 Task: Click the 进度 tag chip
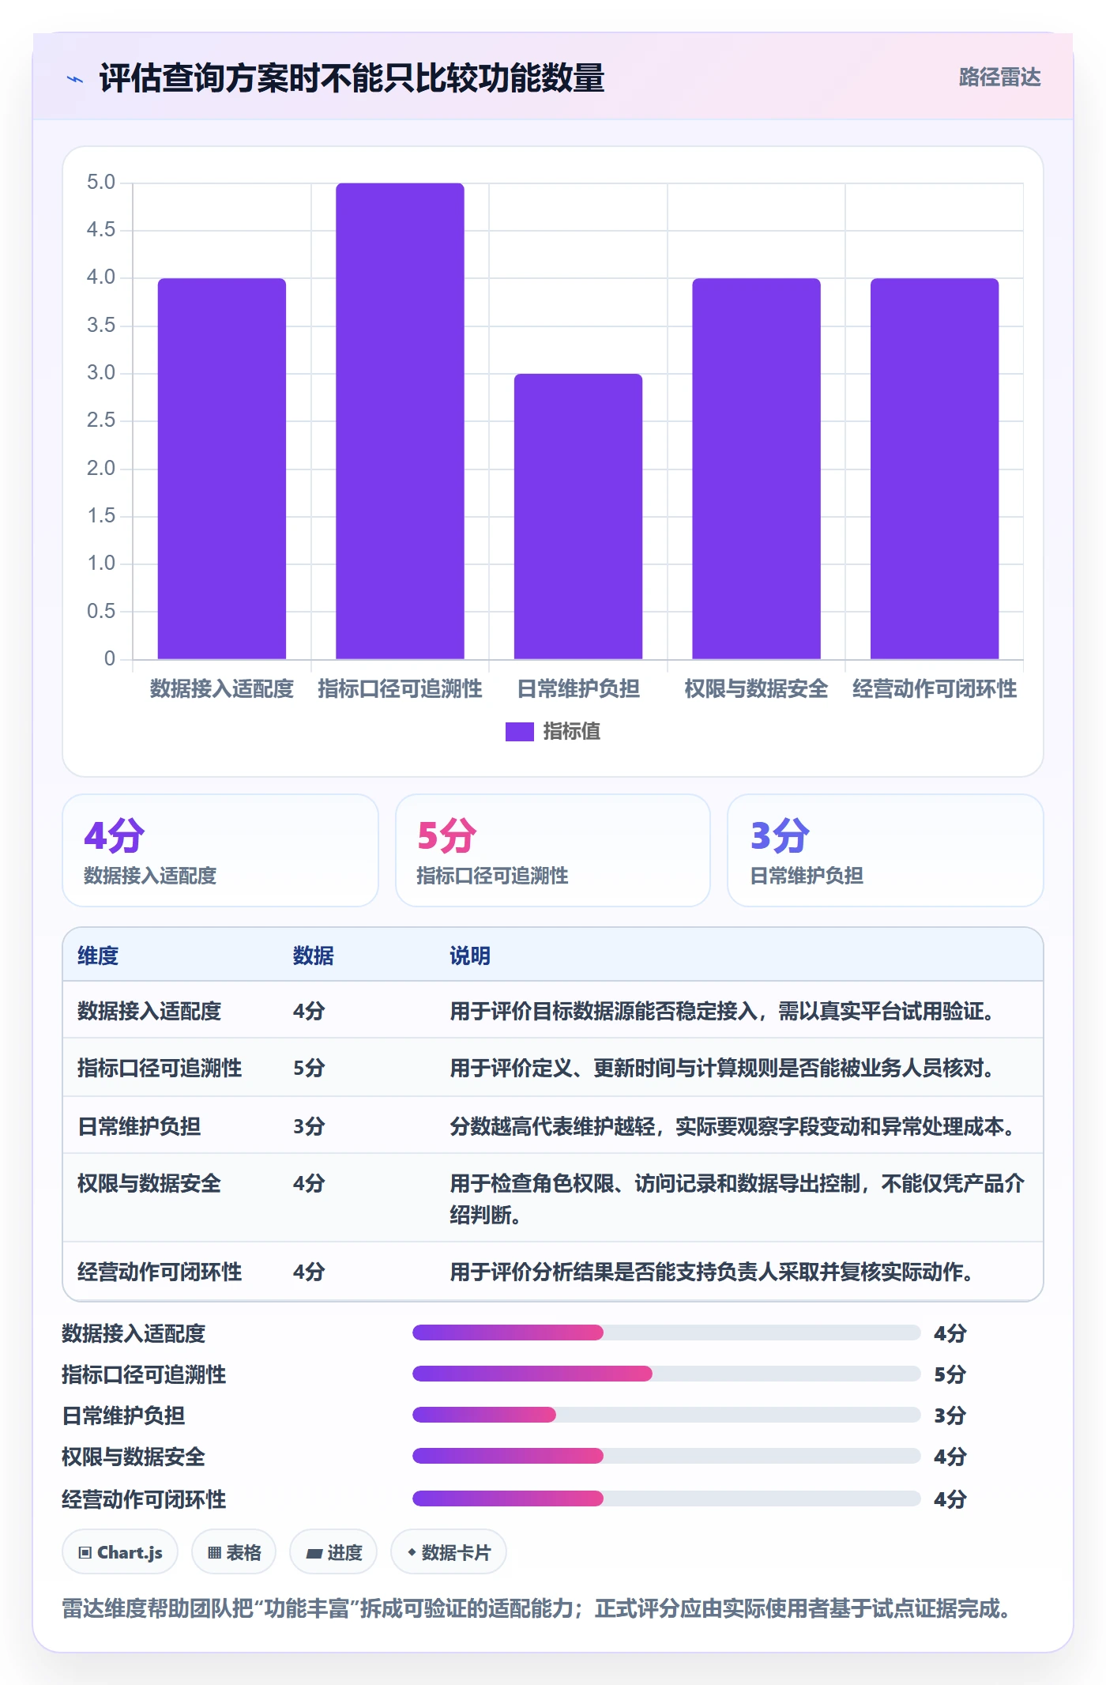(x=333, y=1552)
